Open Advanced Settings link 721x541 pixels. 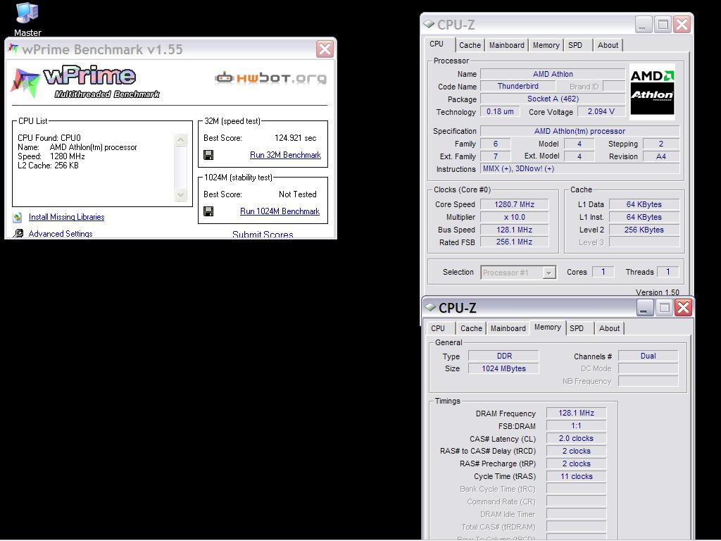[x=61, y=234]
